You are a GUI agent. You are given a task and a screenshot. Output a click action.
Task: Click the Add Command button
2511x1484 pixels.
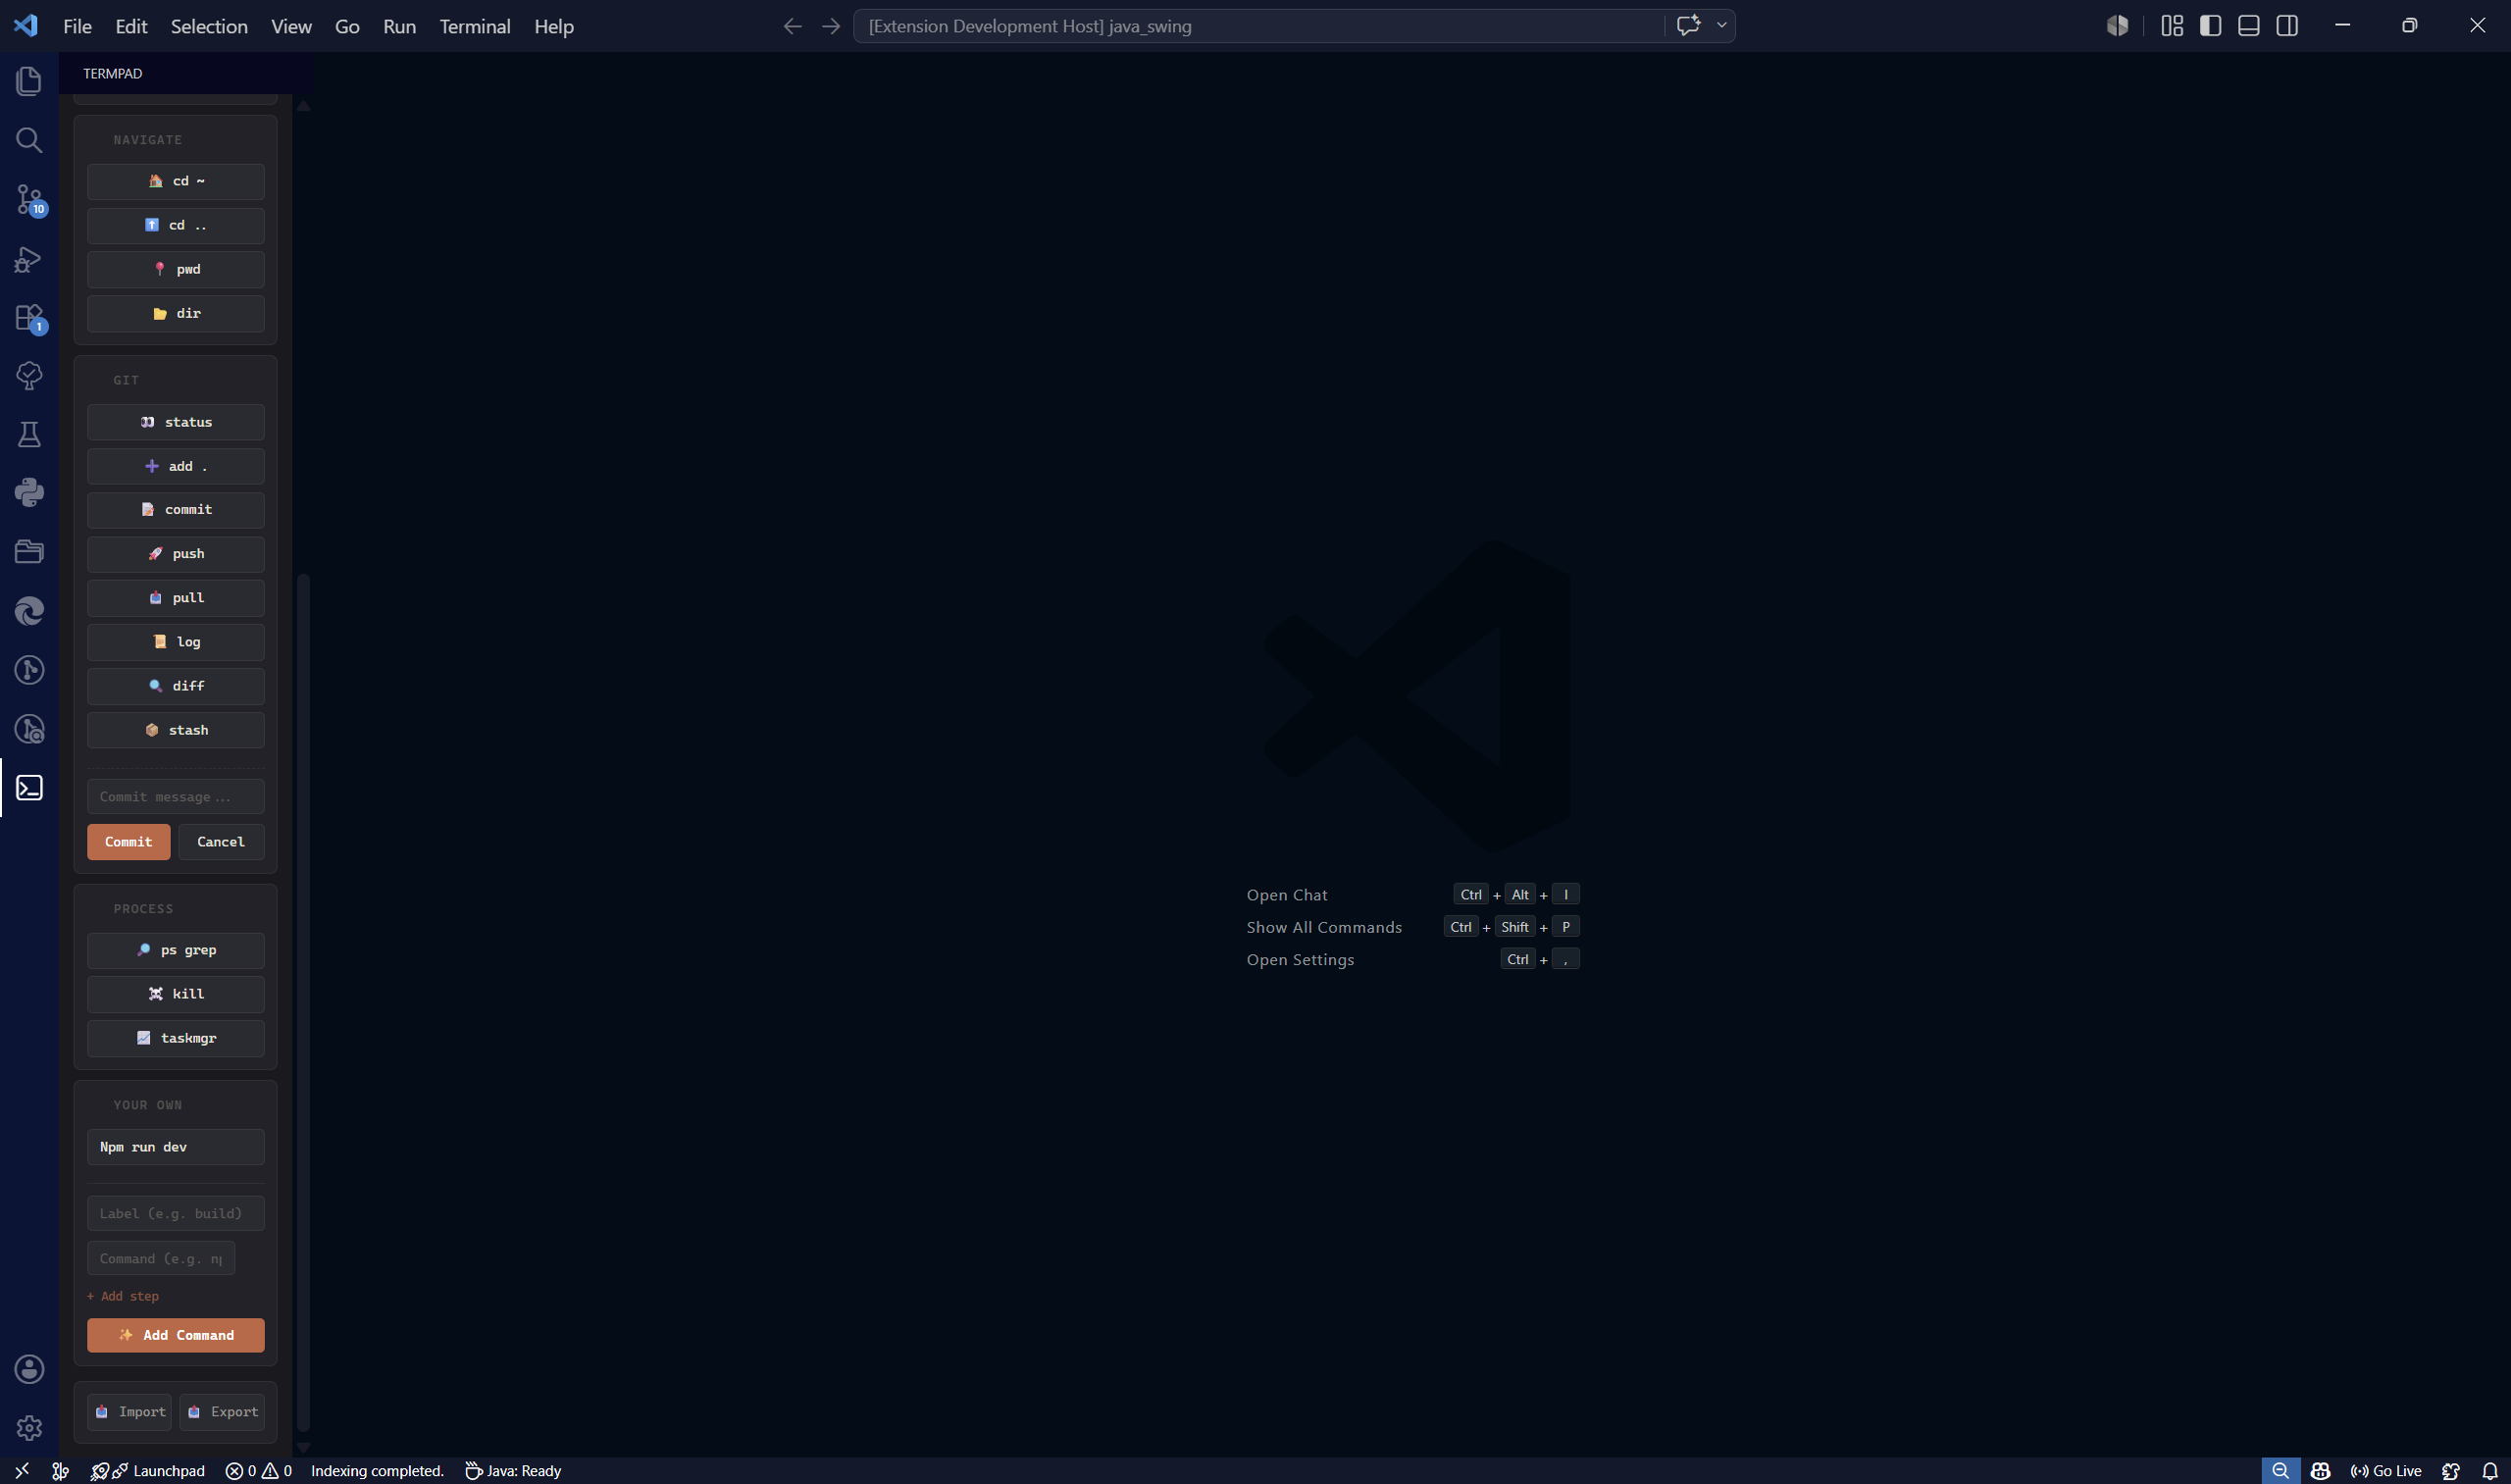pos(176,1335)
